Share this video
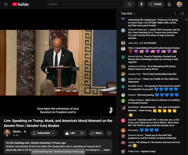 96,133
